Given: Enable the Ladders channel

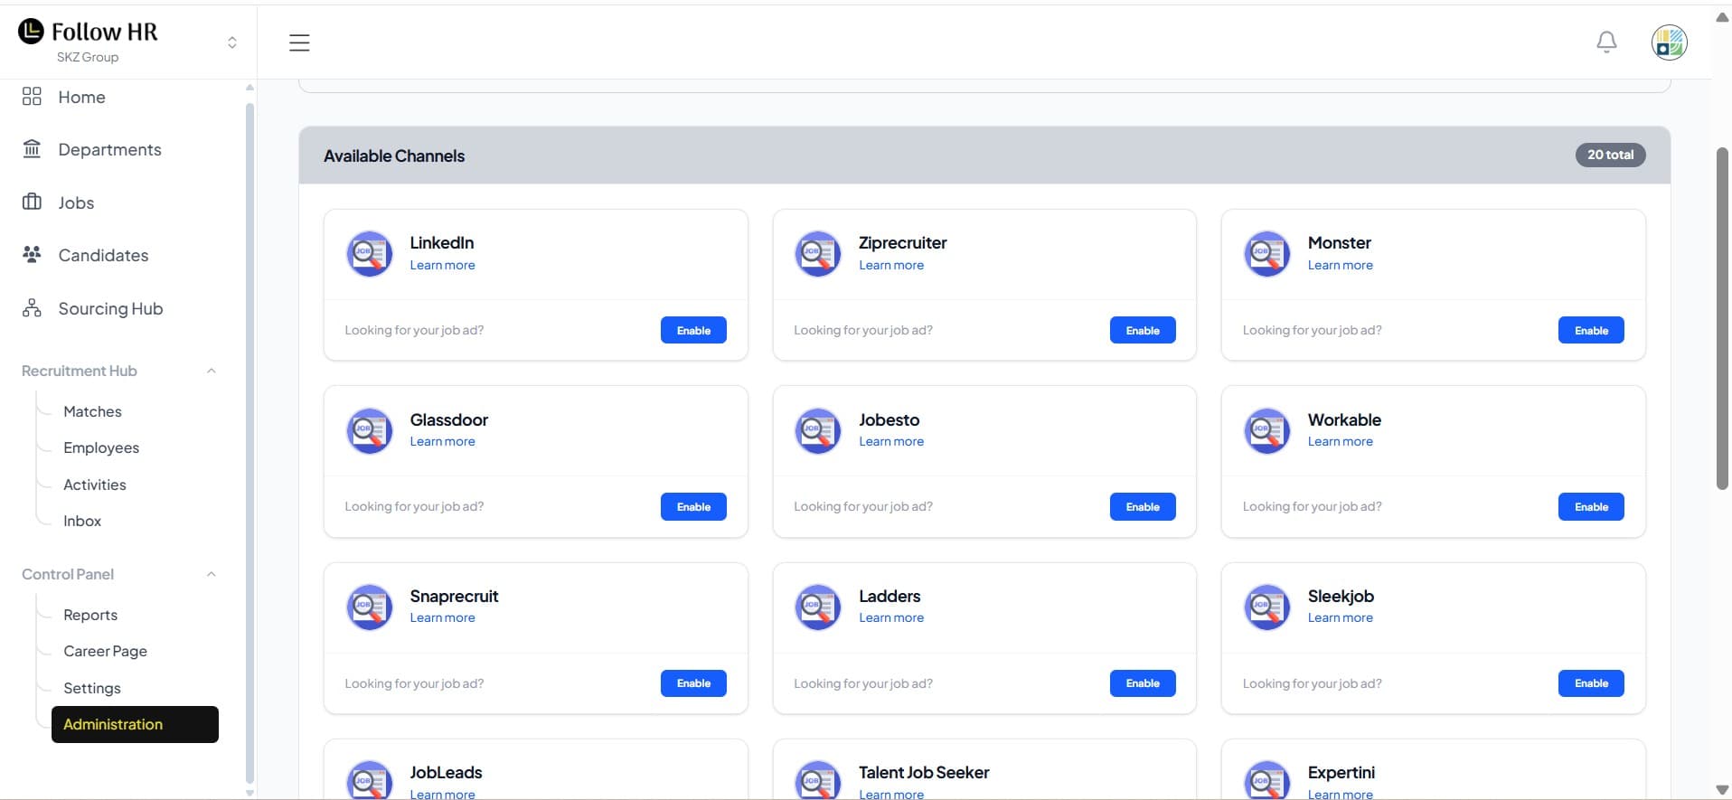Looking at the screenshot, I should (x=1143, y=682).
